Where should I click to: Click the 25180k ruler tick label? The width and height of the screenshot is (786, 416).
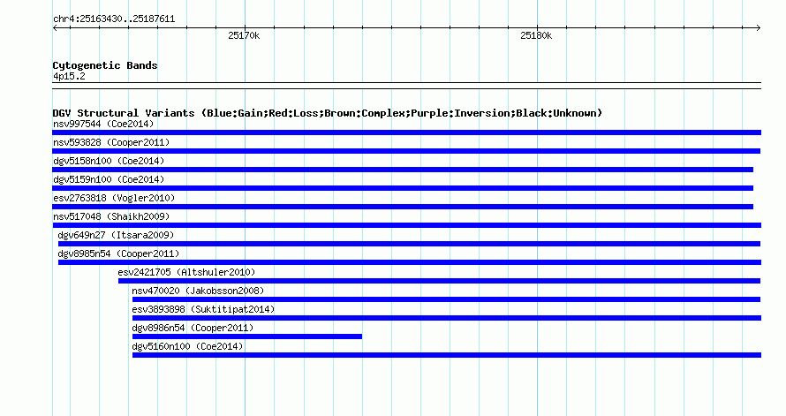tap(536, 35)
